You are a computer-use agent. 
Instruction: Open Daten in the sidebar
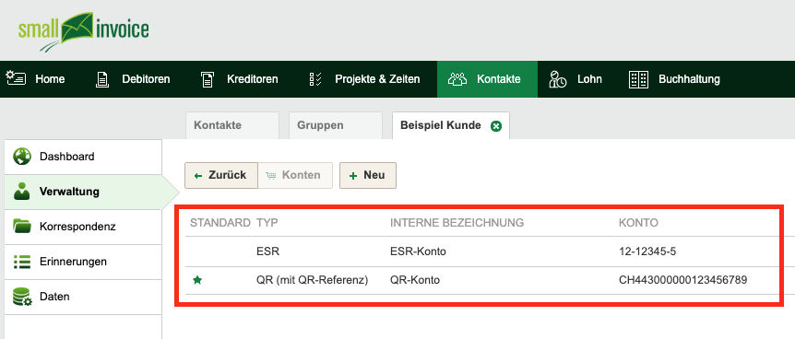point(83,297)
